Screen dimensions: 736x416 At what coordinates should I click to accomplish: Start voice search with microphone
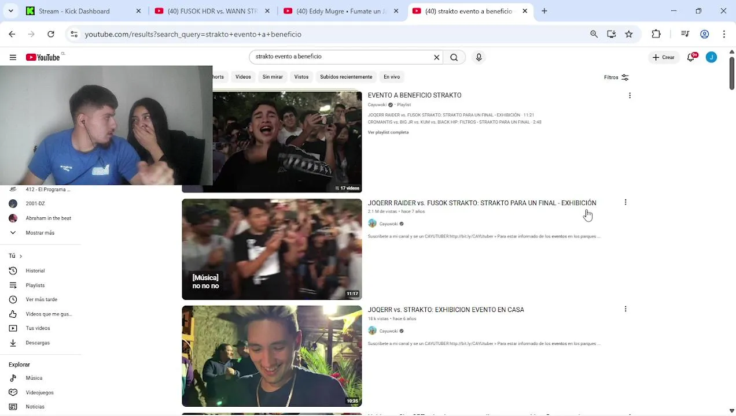point(479,57)
